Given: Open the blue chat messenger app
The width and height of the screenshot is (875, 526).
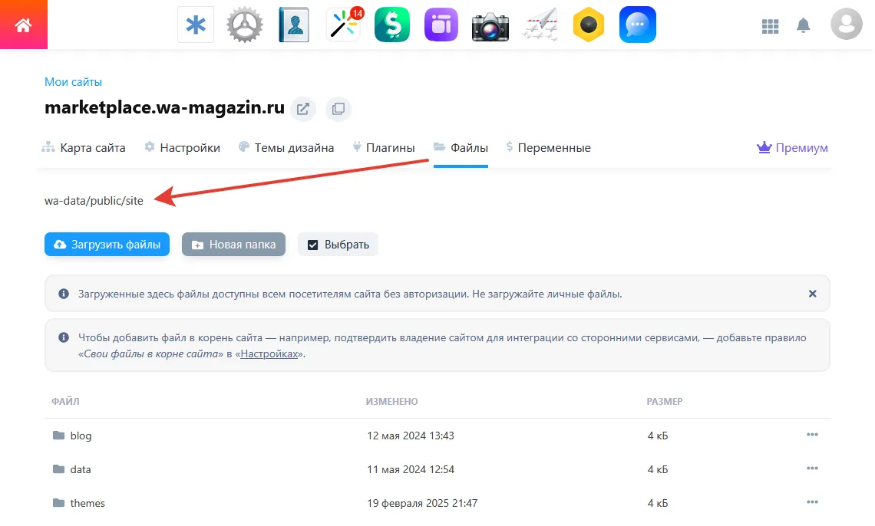Looking at the screenshot, I should [638, 24].
